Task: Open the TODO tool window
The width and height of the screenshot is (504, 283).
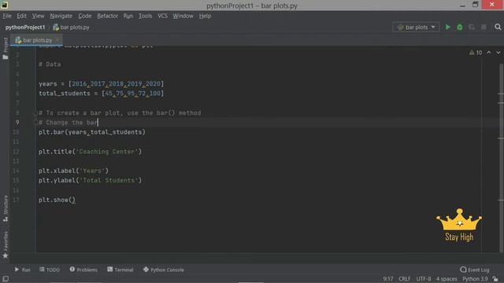Action: point(50,270)
